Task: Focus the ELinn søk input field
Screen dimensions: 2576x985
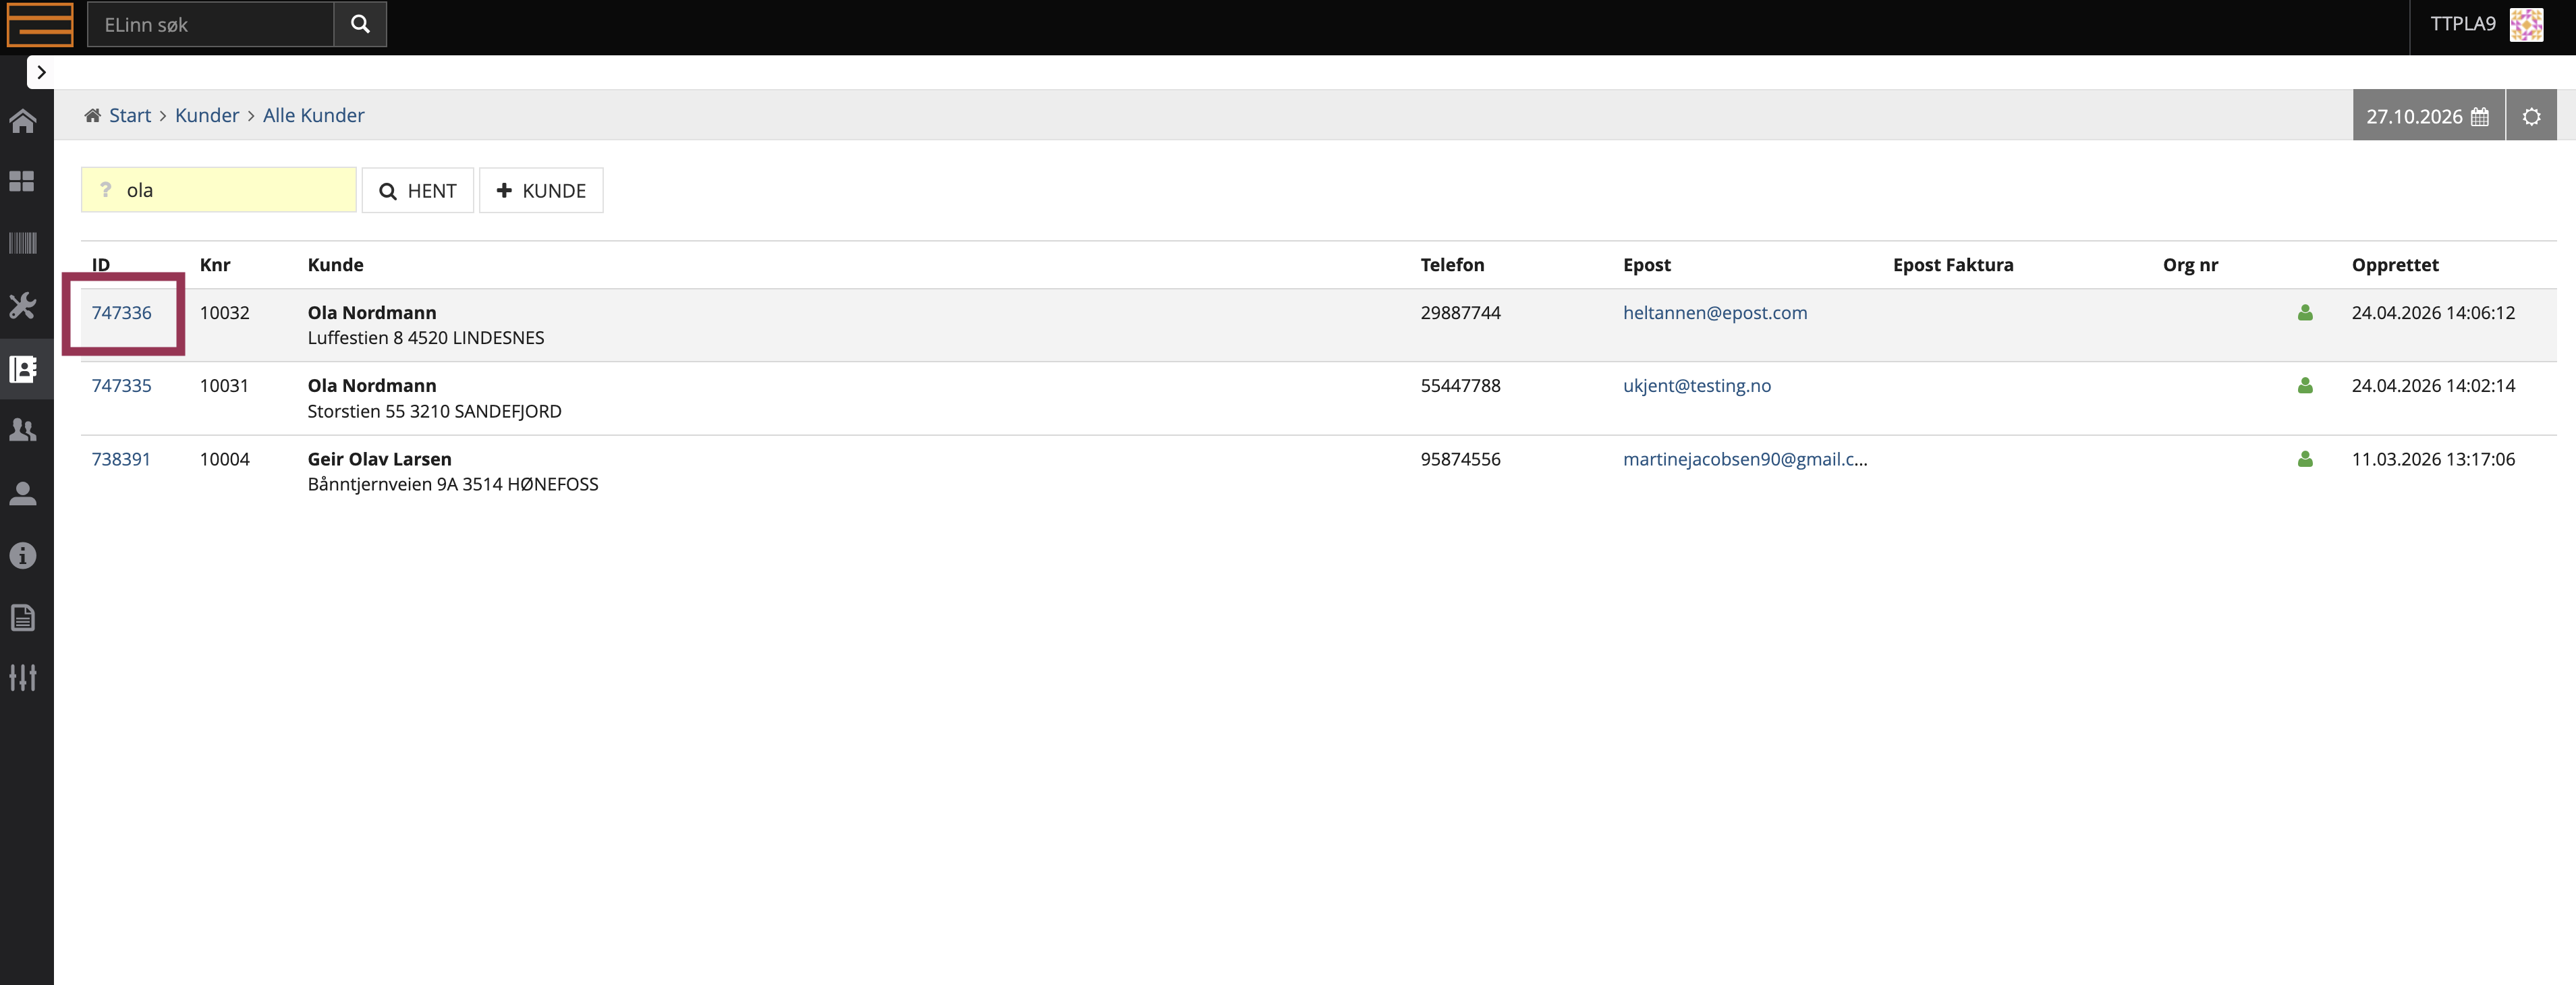Action: [x=210, y=24]
